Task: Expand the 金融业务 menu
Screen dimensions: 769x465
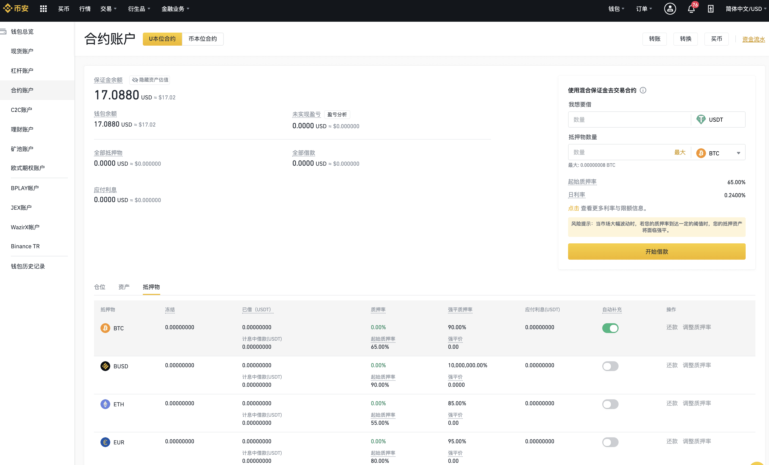Action: 175,9
